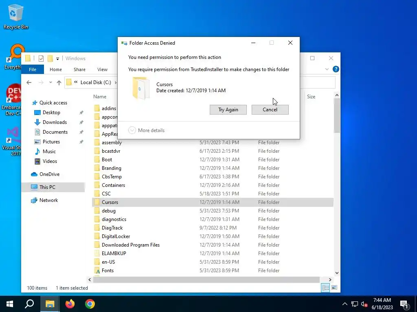This screenshot has height=312, width=417.
Task: Click File Explorer on the taskbar
Action: 50,304
